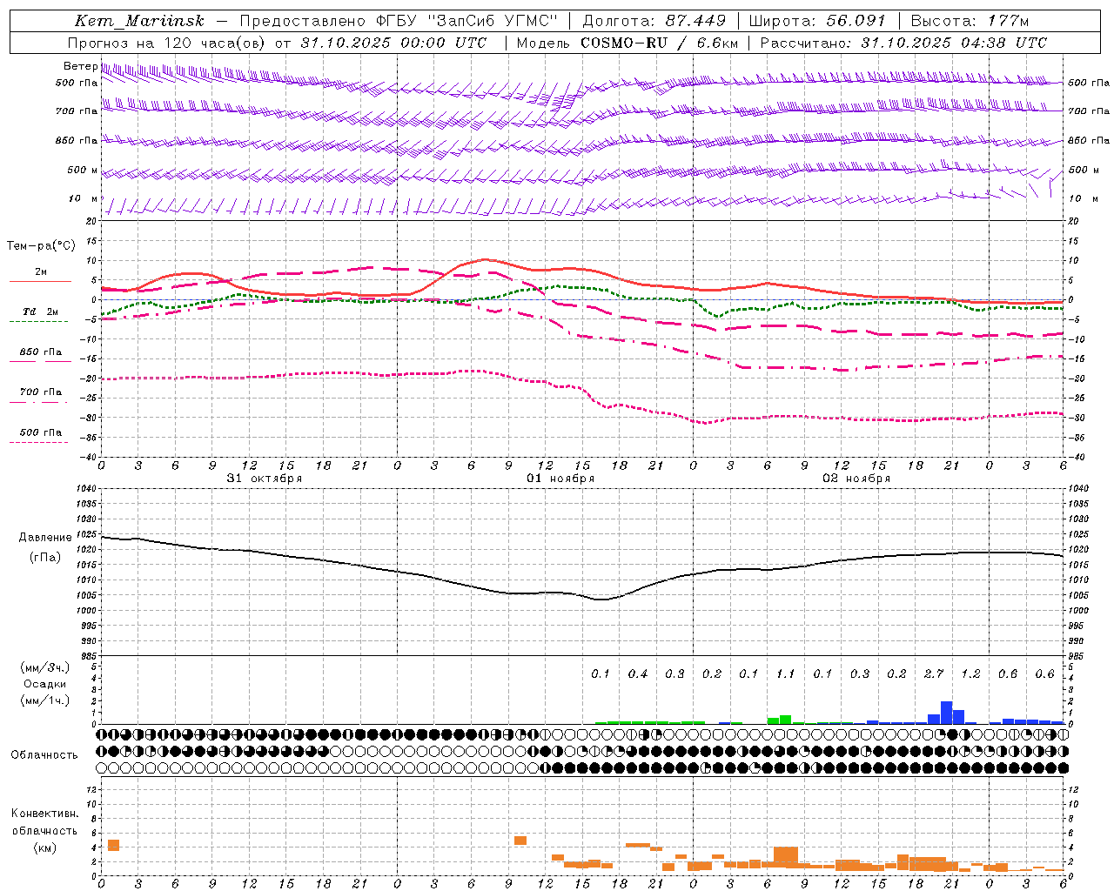Click the solid red 2м legend line
This screenshot has height=891, width=1114.
coord(40,281)
